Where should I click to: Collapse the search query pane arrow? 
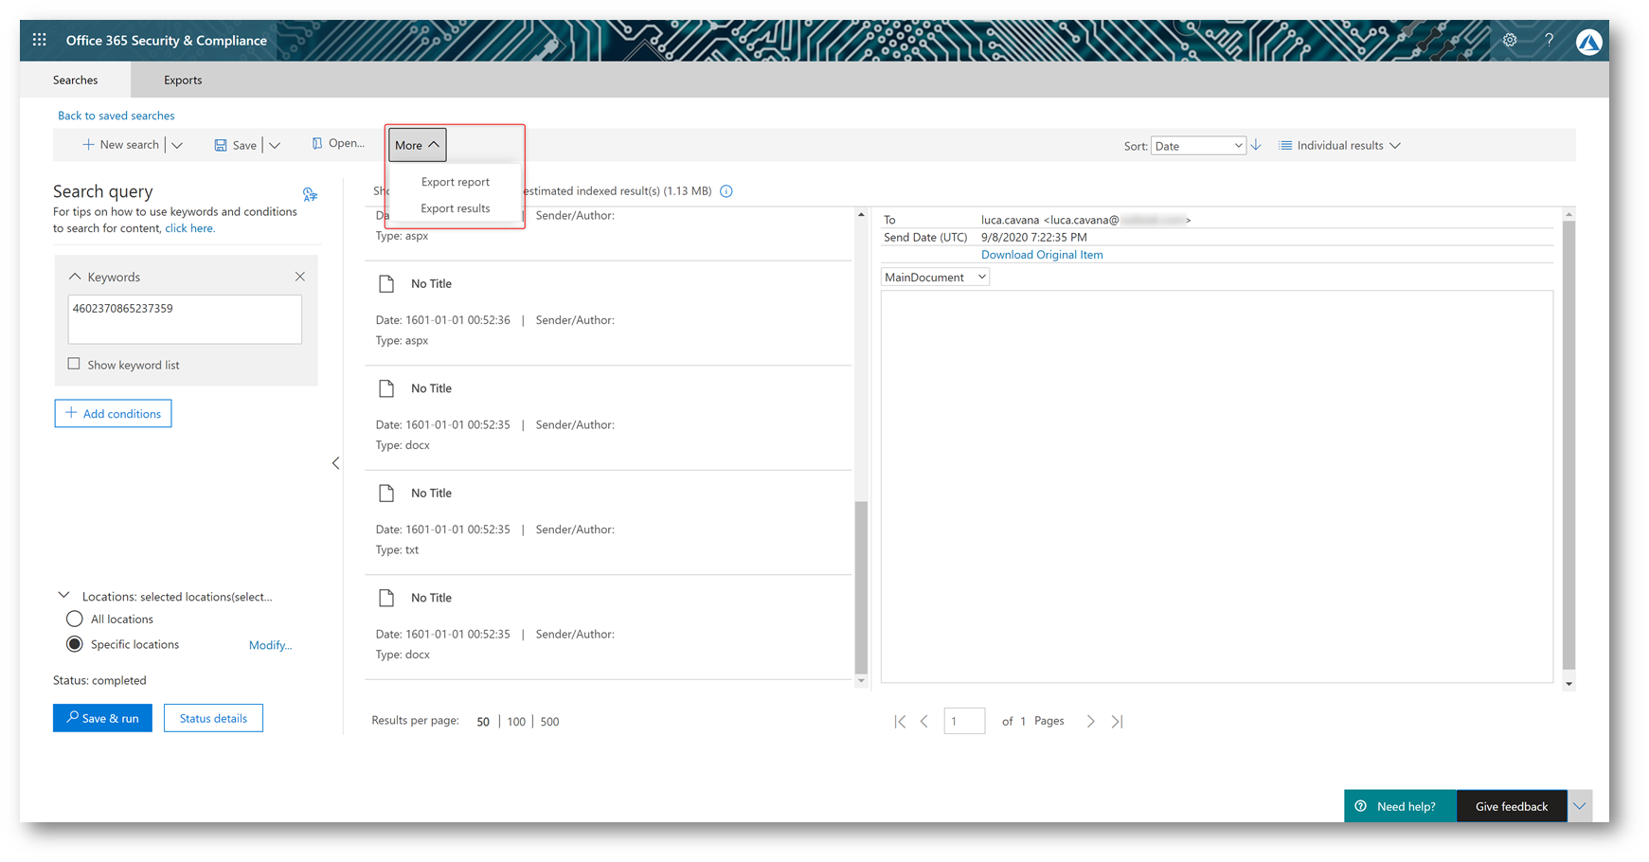(336, 463)
